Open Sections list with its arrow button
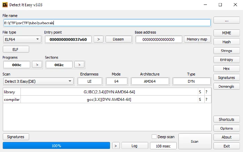 [79, 65]
